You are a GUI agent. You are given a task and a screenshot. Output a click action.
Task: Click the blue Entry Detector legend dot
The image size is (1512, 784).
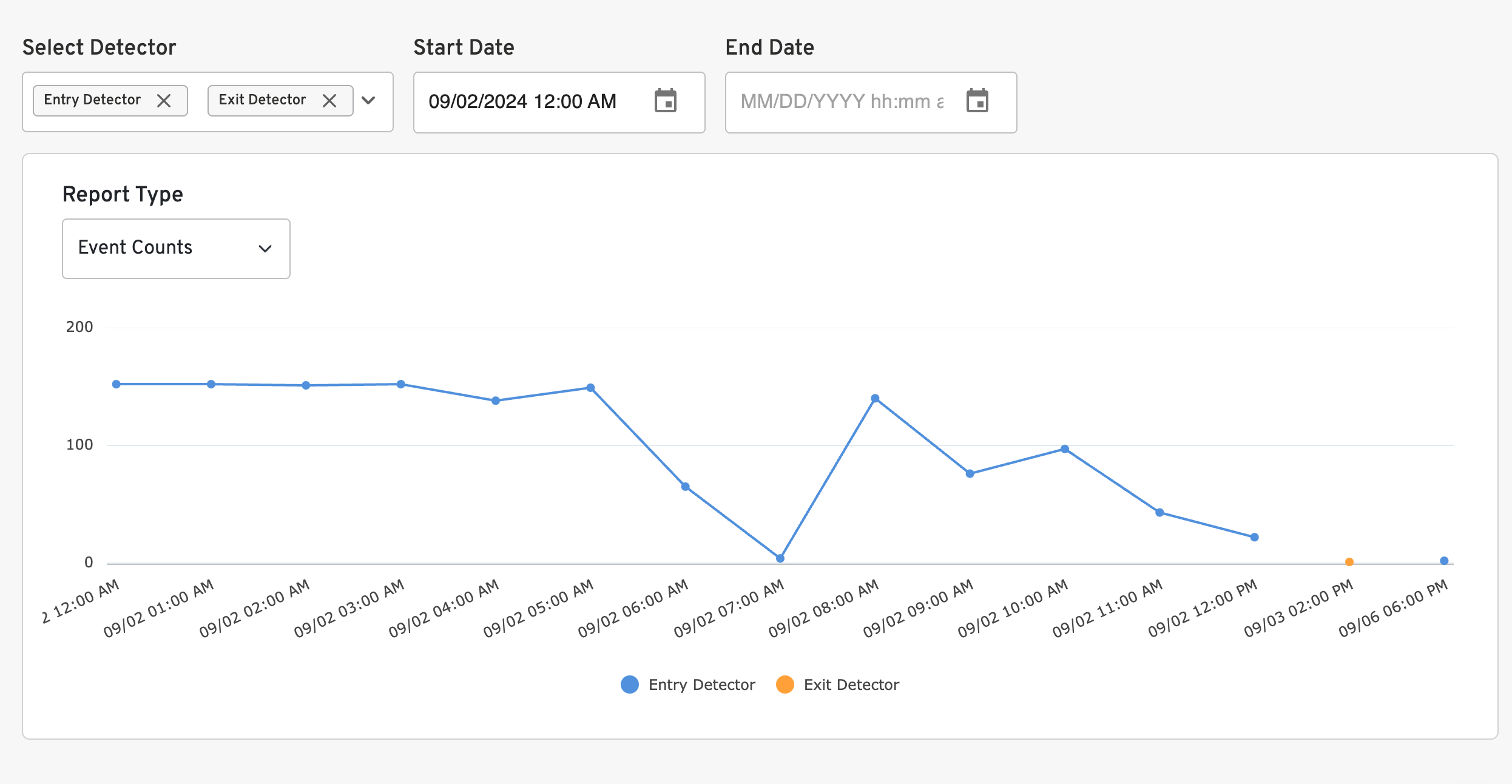click(630, 684)
